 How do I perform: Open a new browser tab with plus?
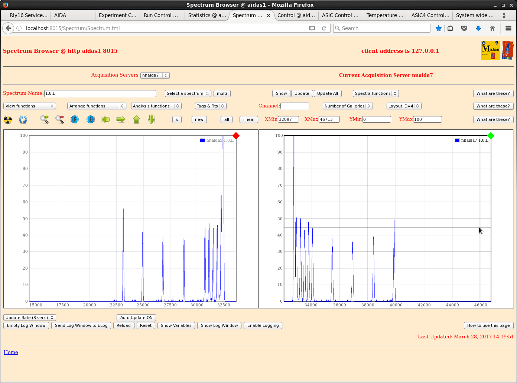[x=504, y=15]
